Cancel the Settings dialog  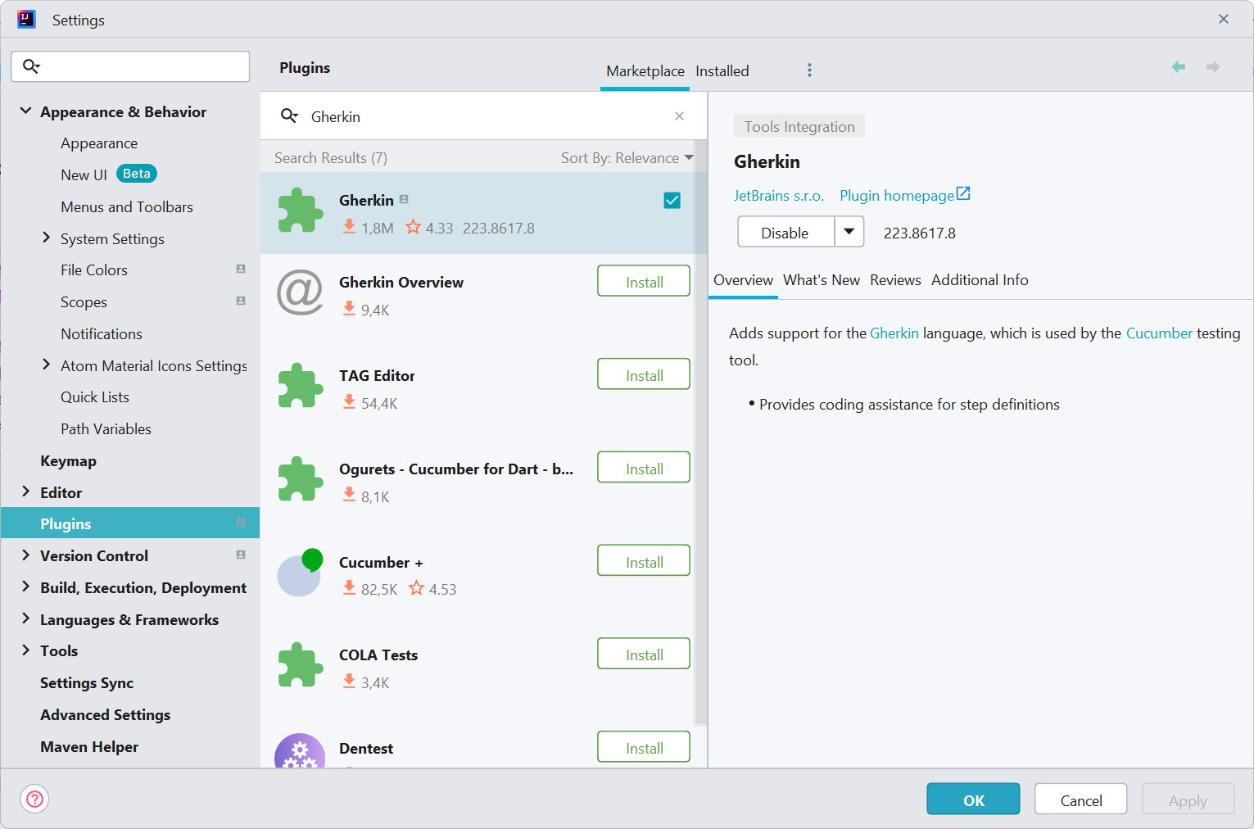[x=1080, y=800]
